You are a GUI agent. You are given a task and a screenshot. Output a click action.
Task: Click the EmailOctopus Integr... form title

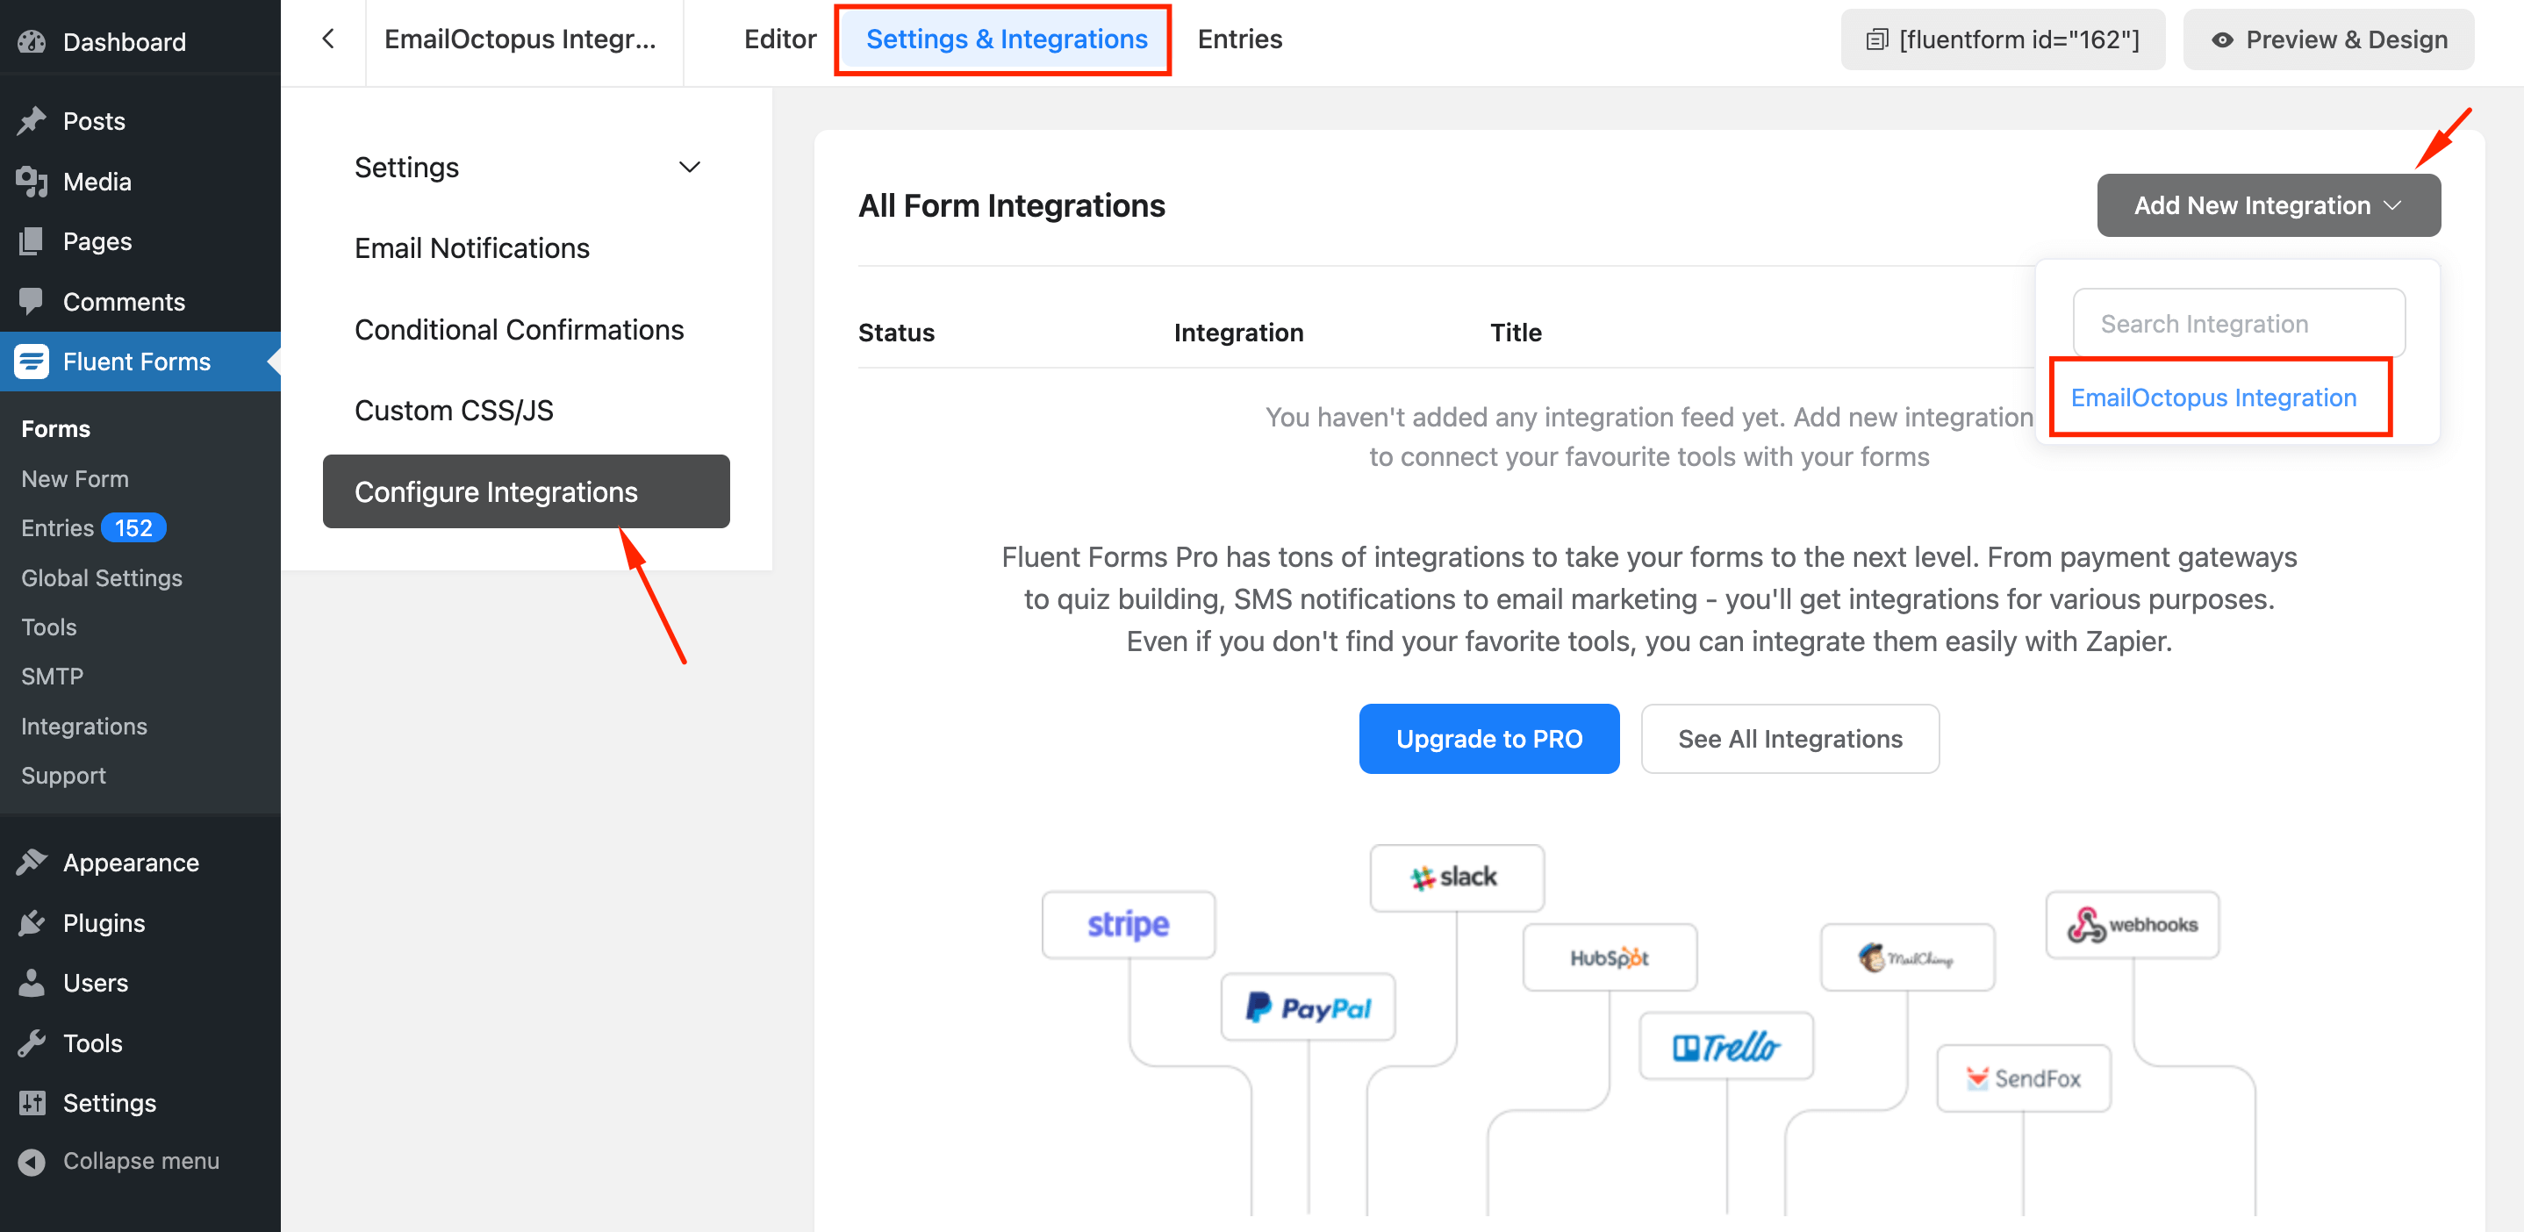tap(520, 39)
